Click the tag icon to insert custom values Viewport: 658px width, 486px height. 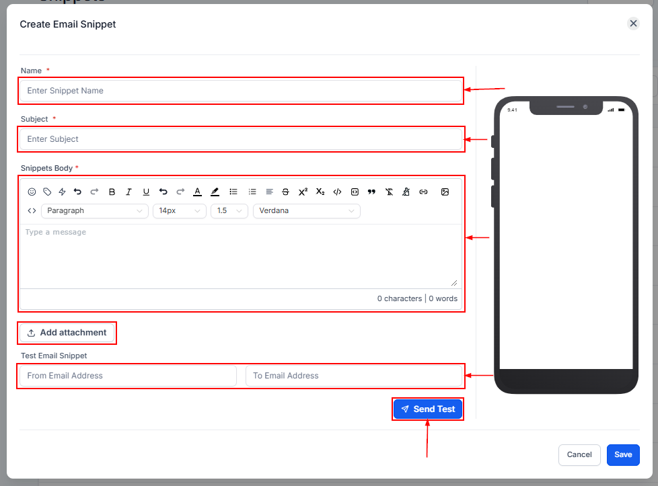pos(47,192)
